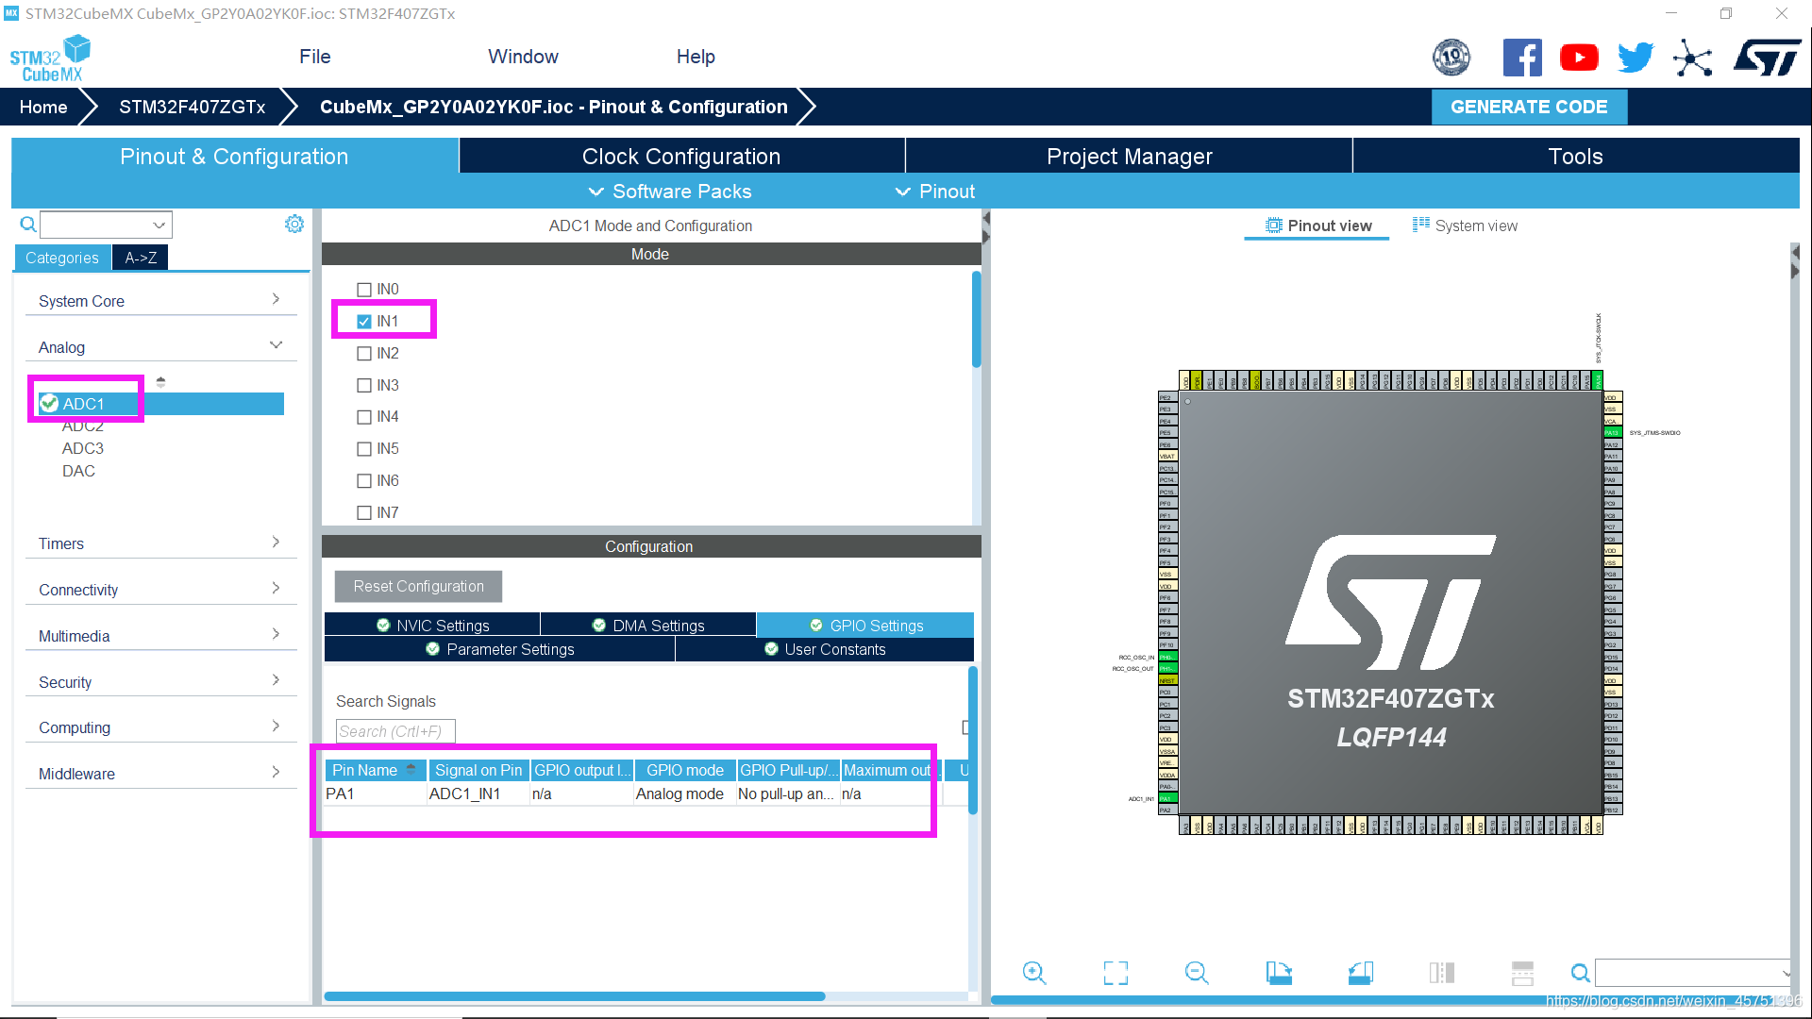Open the Software Packs dropdown

click(x=670, y=192)
